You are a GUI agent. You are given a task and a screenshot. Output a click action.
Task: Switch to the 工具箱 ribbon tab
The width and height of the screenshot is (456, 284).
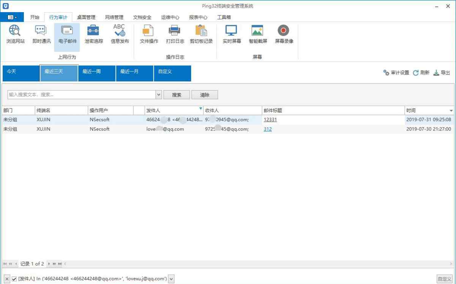[224, 17]
